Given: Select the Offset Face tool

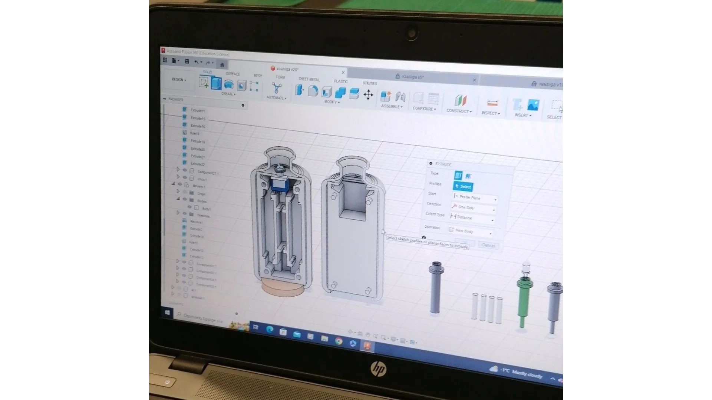Looking at the screenshot, I should (x=354, y=93).
